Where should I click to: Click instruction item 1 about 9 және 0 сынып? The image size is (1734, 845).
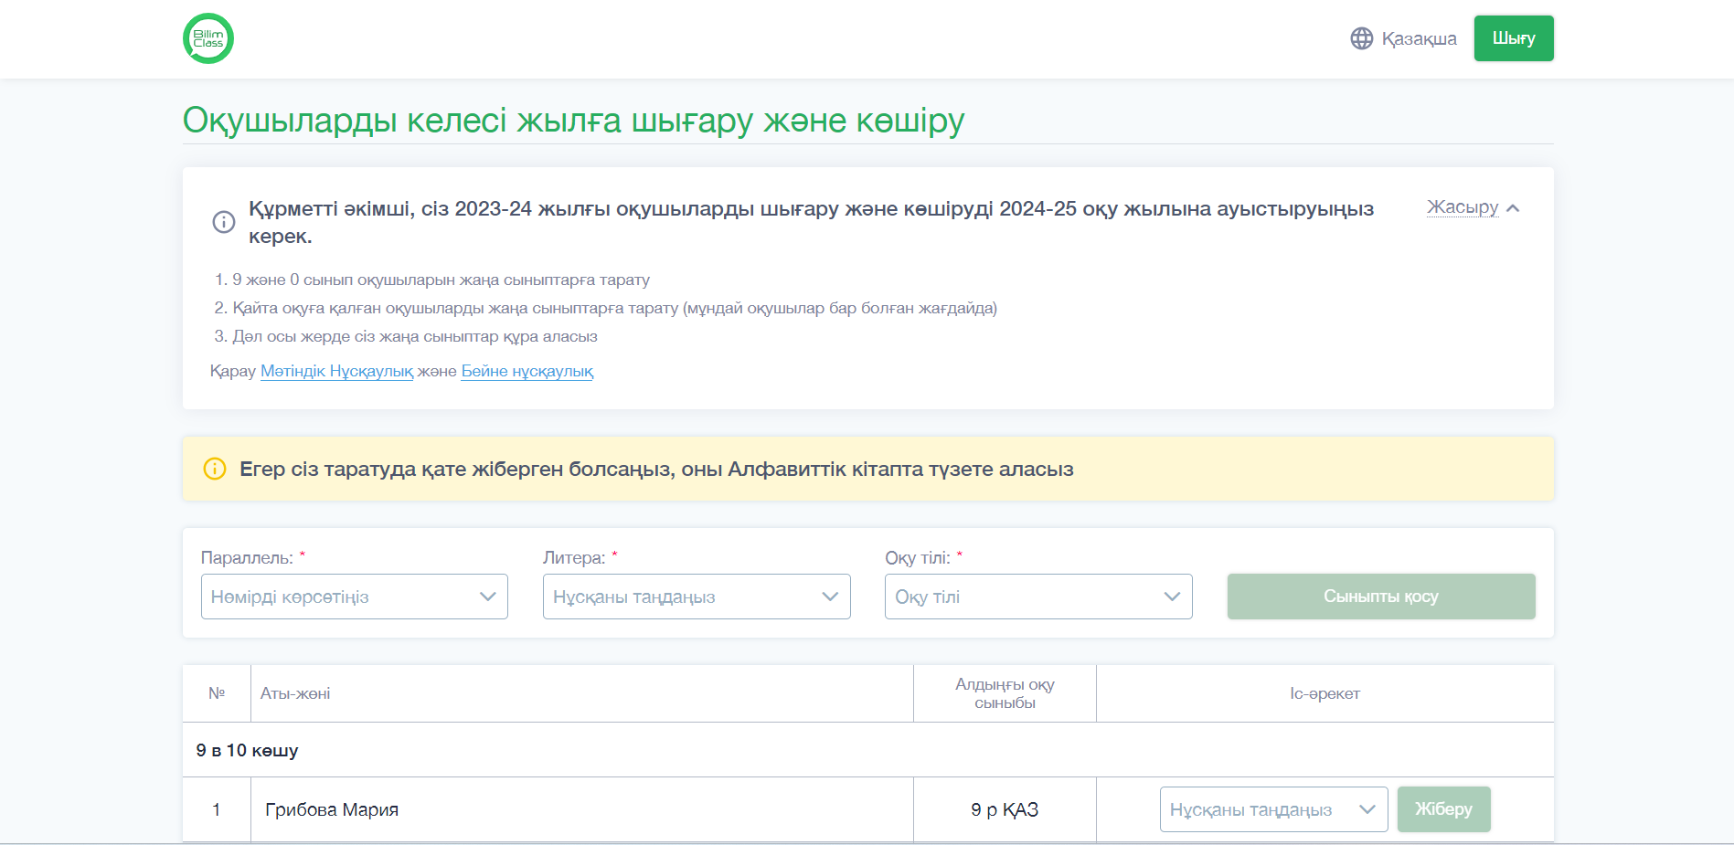pos(441,280)
